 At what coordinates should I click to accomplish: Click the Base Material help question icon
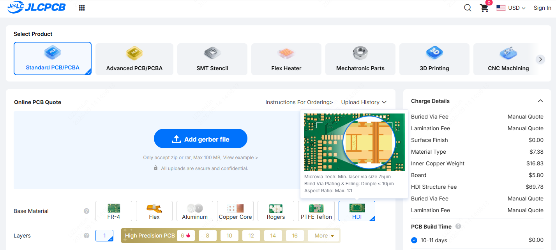[86, 211]
